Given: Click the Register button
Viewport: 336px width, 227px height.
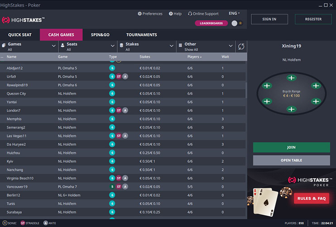Looking at the screenshot, I should pyautogui.click(x=313, y=19).
